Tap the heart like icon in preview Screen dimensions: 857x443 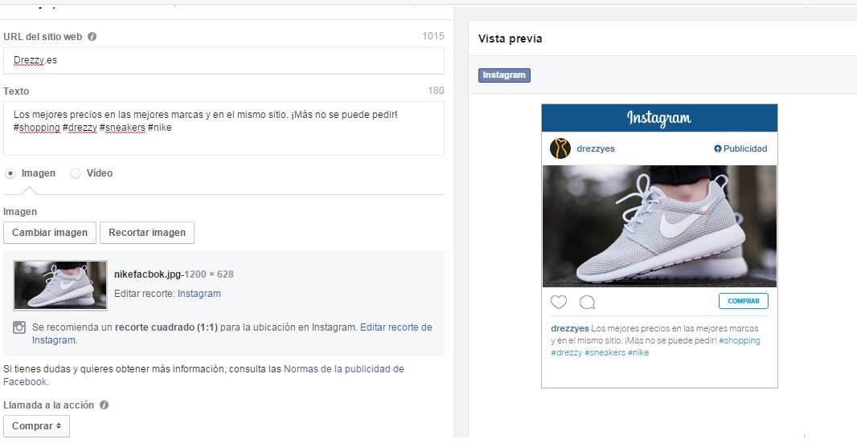click(x=559, y=302)
